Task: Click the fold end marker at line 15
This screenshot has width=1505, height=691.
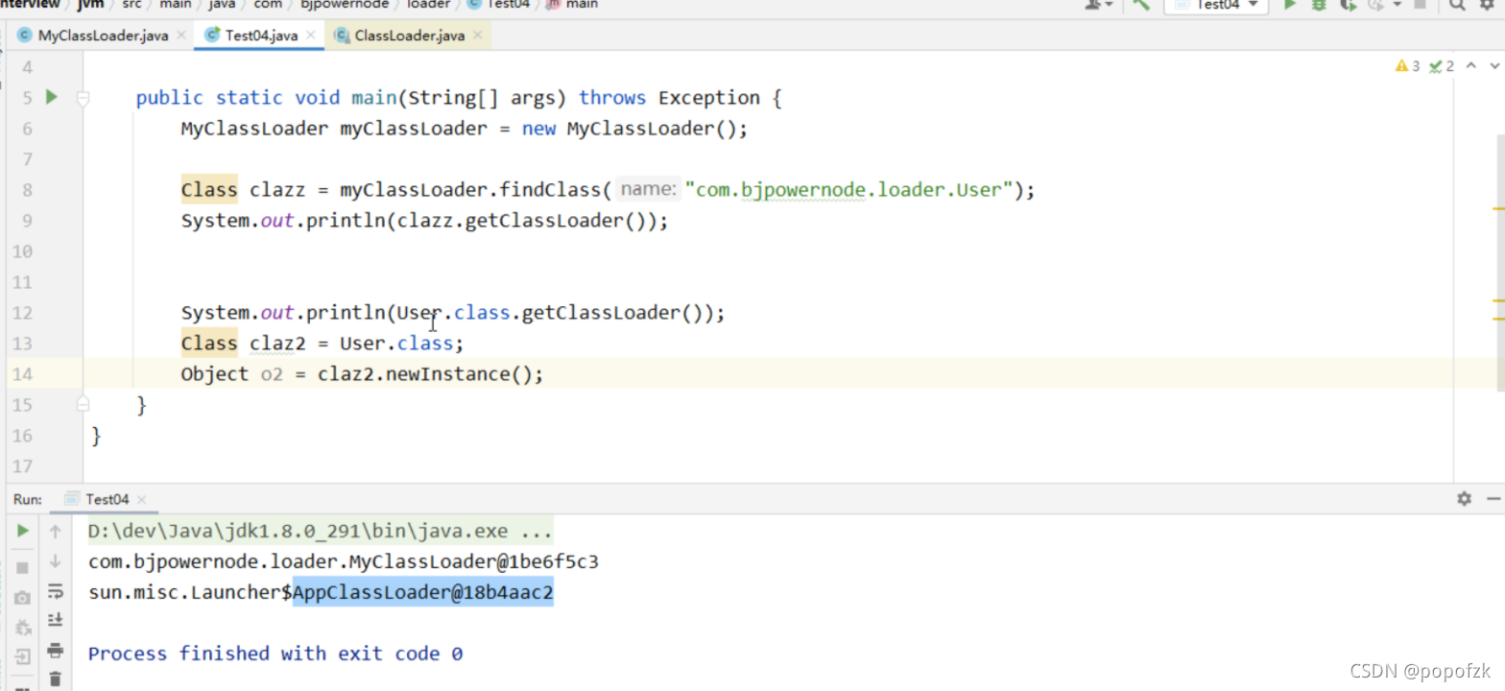Action: tap(84, 404)
